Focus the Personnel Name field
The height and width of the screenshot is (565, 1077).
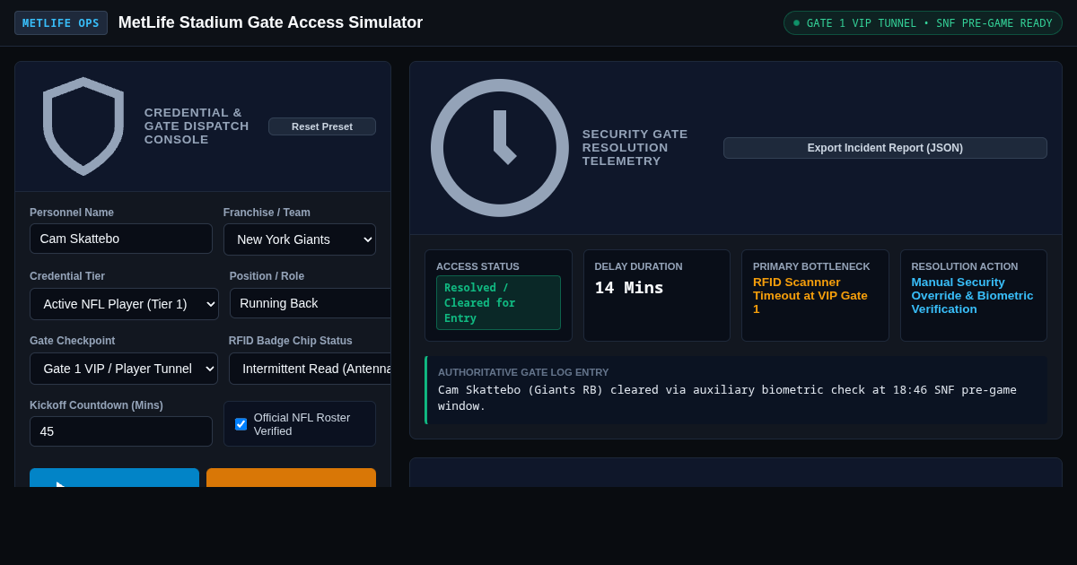pyautogui.click(x=121, y=239)
